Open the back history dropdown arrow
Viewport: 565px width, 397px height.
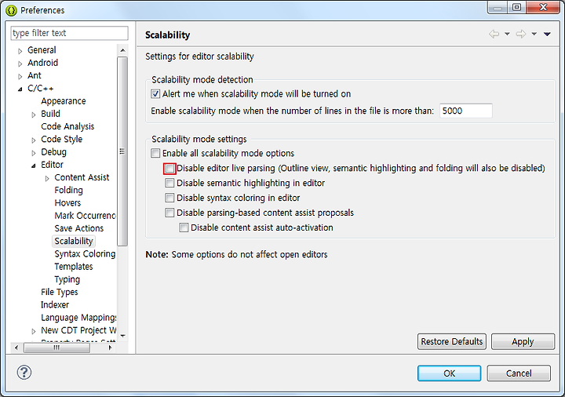[x=507, y=35]
